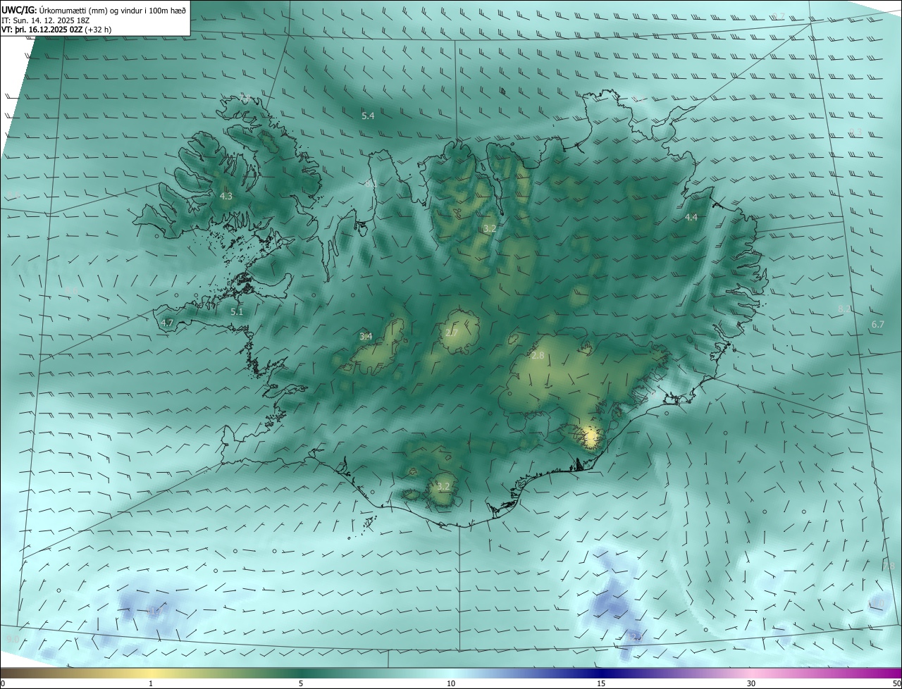Click the colour scale label 0
Image resolution: width=902 pixels, height=689 pixels.
click(3, 683)
